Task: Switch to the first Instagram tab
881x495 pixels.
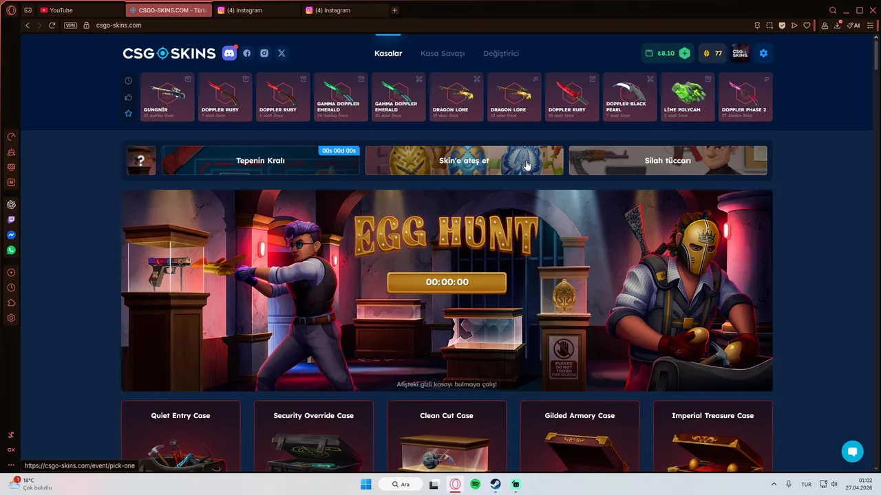Action: (257, 10)
